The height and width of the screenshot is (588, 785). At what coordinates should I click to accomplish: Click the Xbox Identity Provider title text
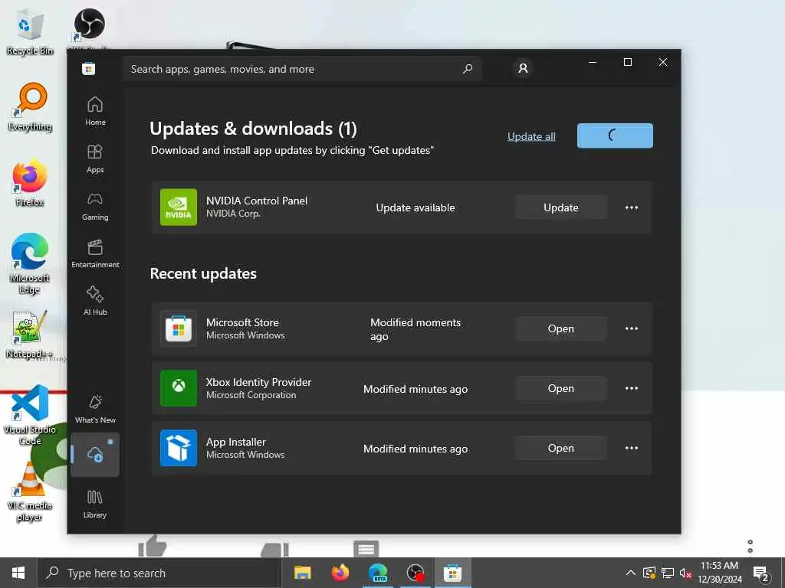tap(259, 382)
